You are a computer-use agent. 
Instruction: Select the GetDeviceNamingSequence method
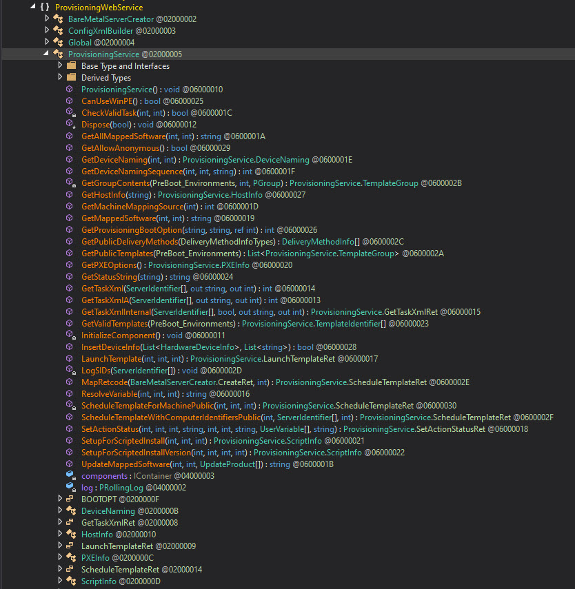tap(188, 172)
